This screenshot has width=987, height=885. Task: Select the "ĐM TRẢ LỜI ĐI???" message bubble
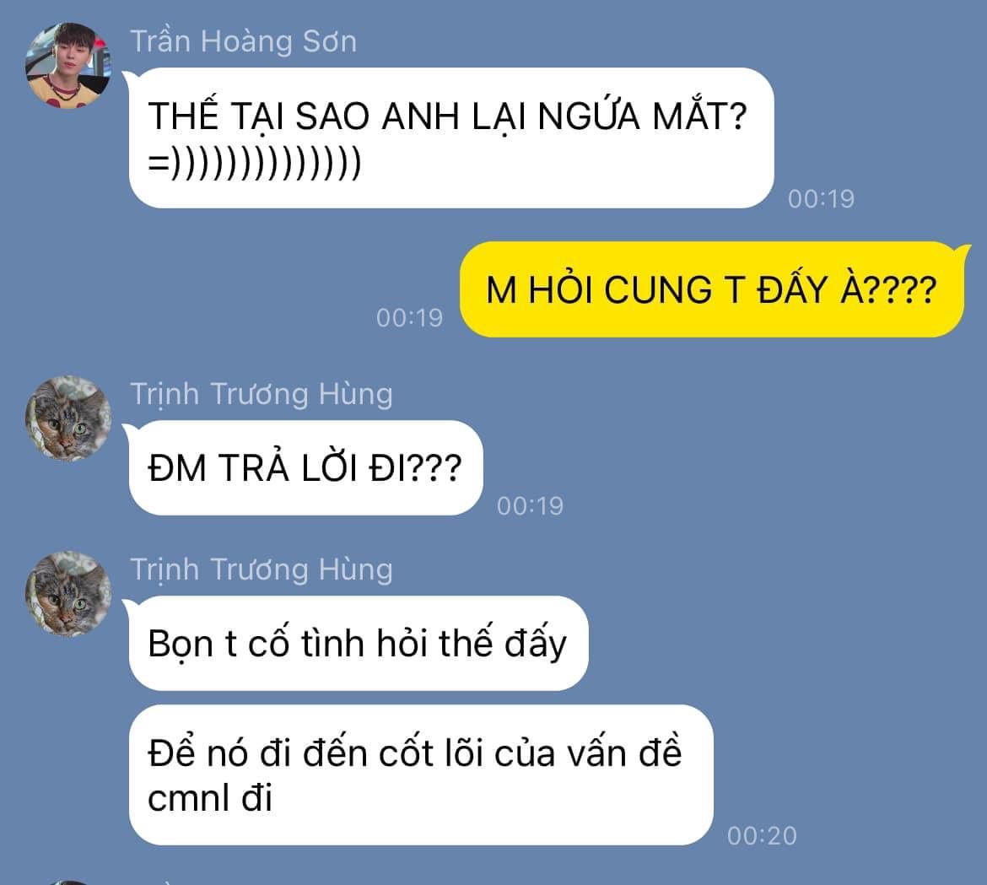coord(306,467)
